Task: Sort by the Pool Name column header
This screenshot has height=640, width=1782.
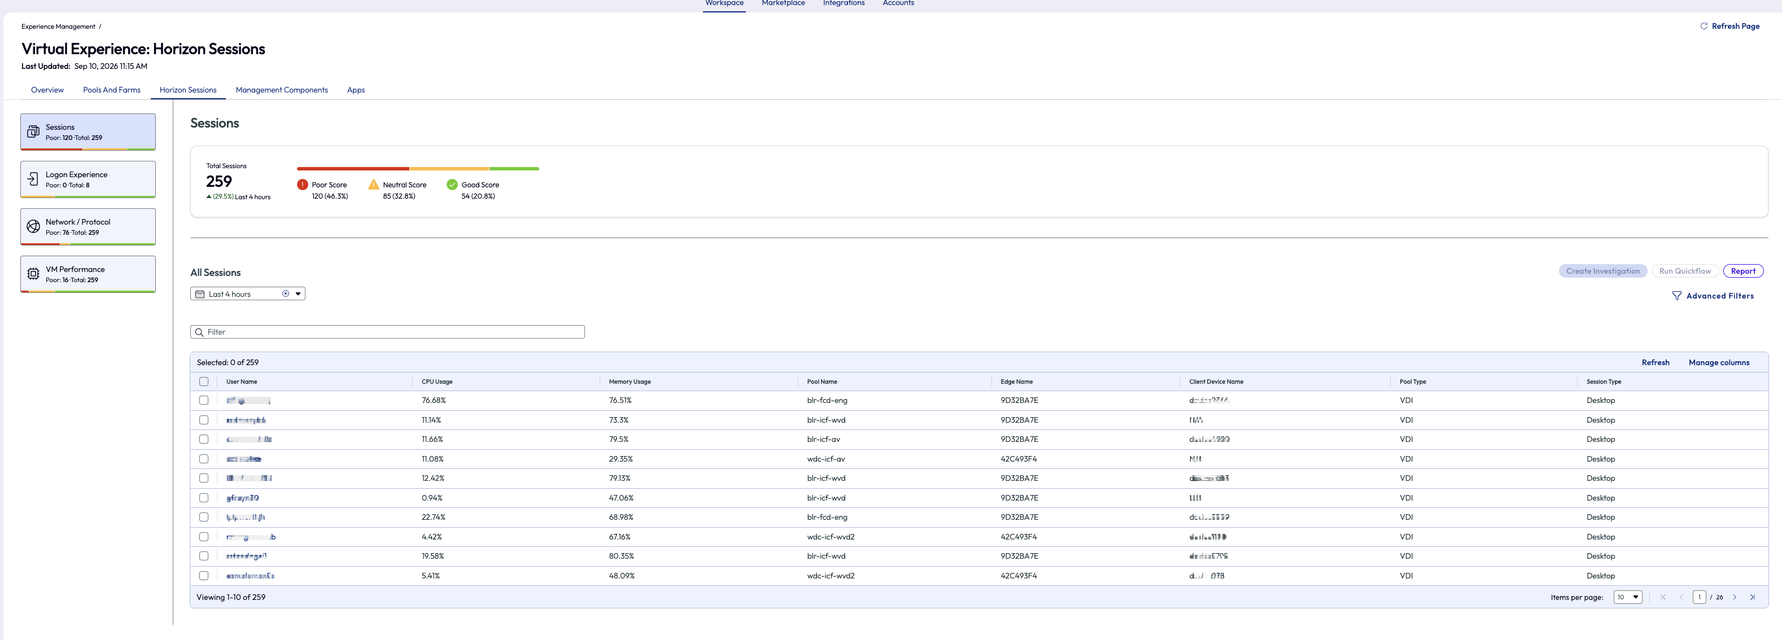Action: (822, 382)
